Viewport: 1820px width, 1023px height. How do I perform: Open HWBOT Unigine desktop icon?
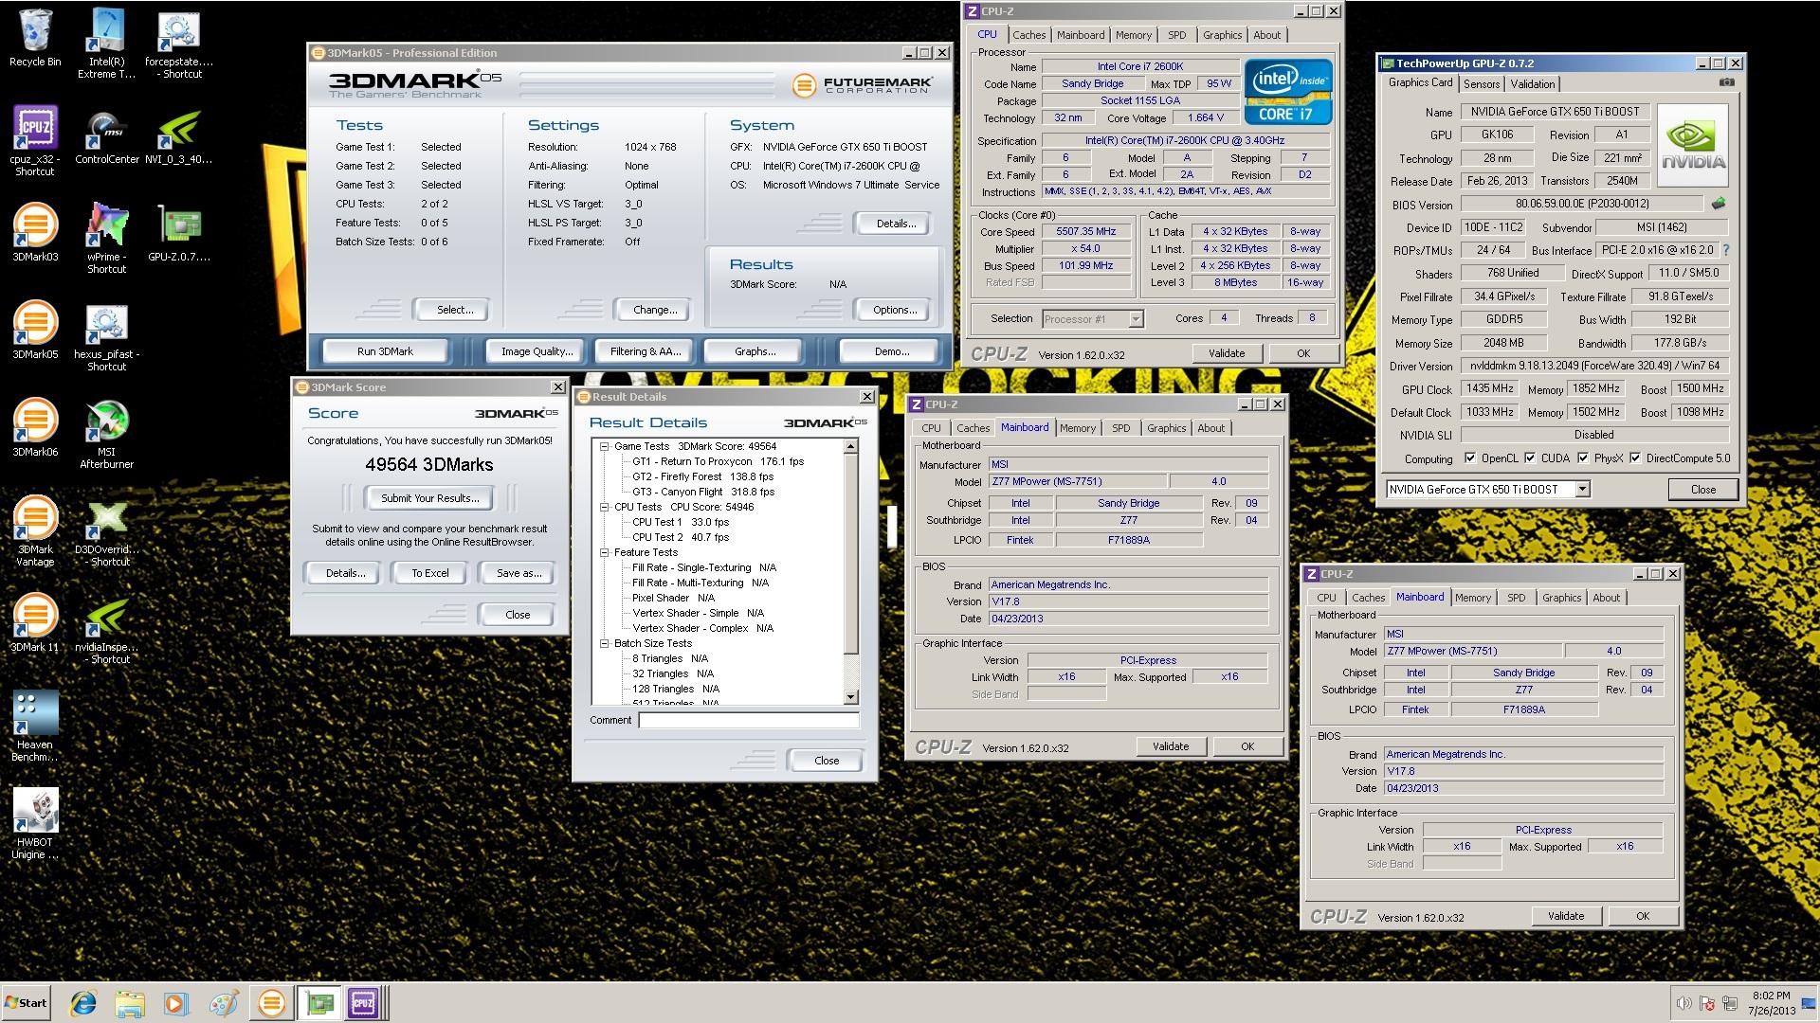(x=35, y=822)
